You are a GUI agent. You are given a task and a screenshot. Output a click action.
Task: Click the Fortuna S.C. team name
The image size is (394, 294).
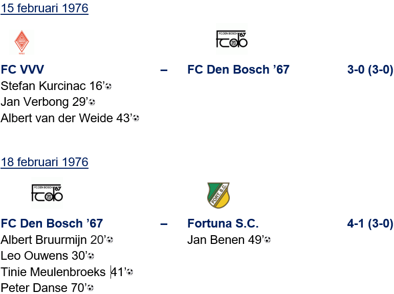point(223,223)
